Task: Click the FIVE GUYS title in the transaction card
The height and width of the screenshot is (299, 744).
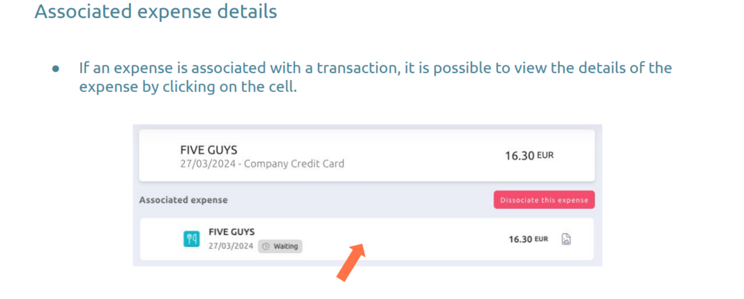Action: tap(208, 149)
